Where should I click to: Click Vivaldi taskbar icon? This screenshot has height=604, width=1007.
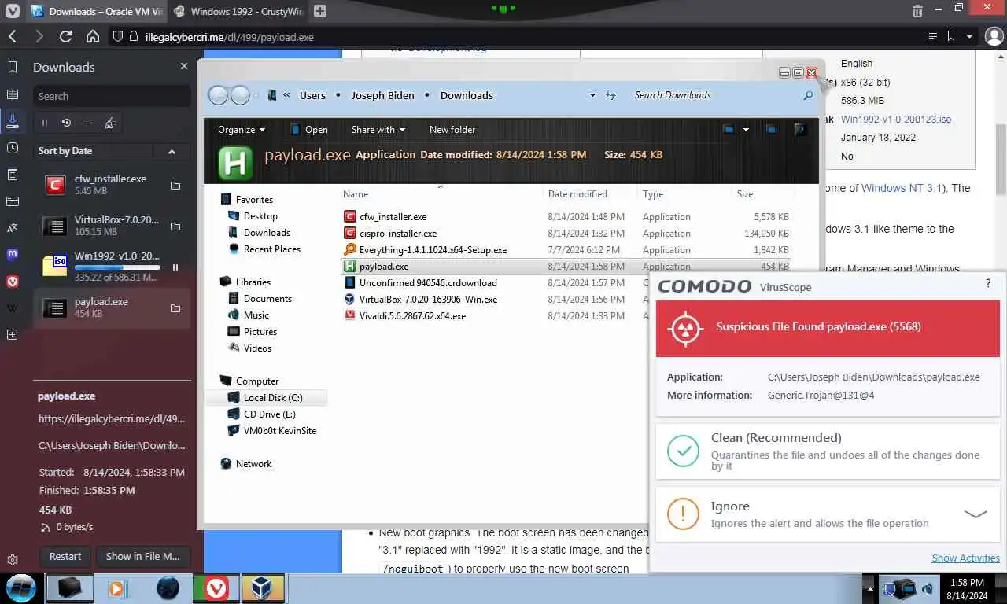pos(215,587)
